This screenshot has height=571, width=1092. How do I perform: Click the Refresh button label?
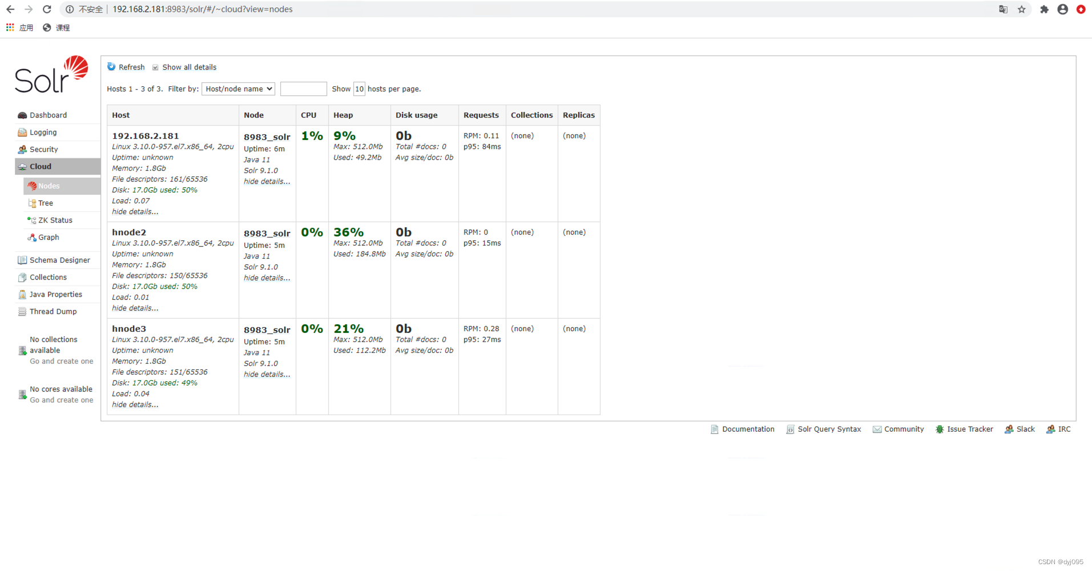132,67
